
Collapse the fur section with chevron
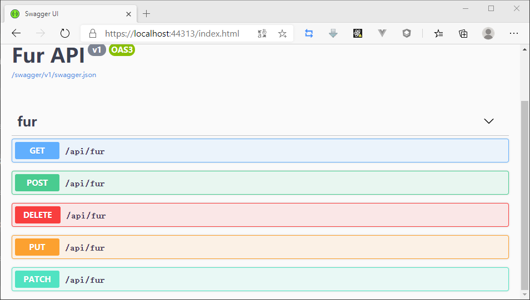click(x=489, y=121)
